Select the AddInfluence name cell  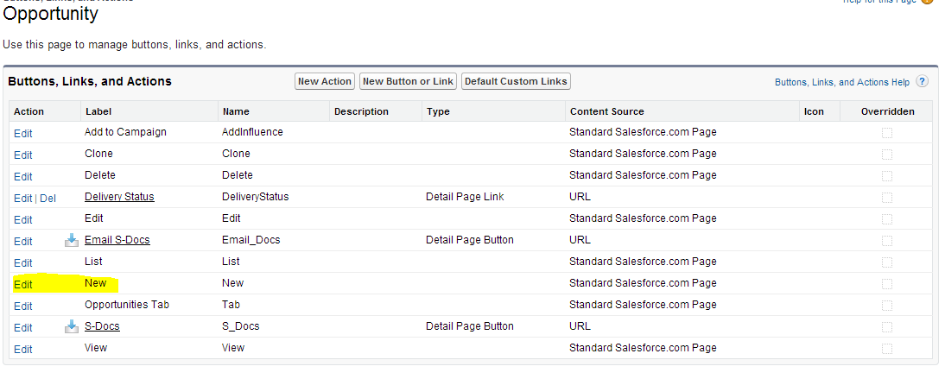(x=252, y=131)
